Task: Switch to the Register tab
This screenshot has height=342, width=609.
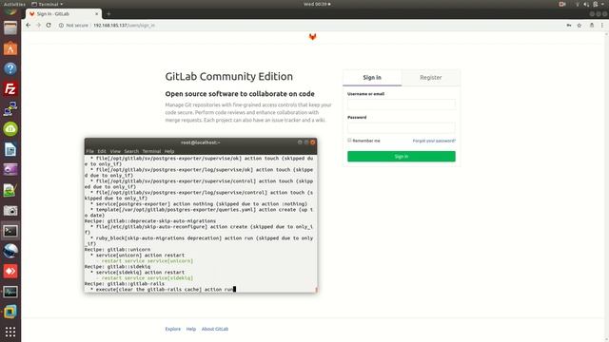Action: [x=431, y=78]
